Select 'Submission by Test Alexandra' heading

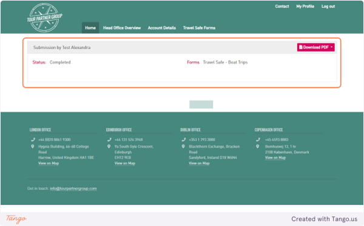click(62, 47)
